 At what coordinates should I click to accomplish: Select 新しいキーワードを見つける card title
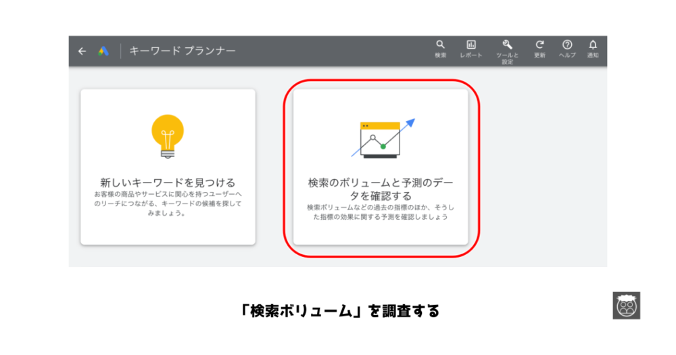(168, 183)
